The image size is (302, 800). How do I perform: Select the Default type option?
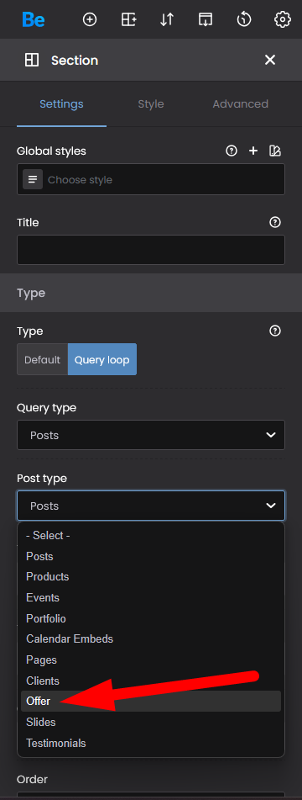click(42, 359)
